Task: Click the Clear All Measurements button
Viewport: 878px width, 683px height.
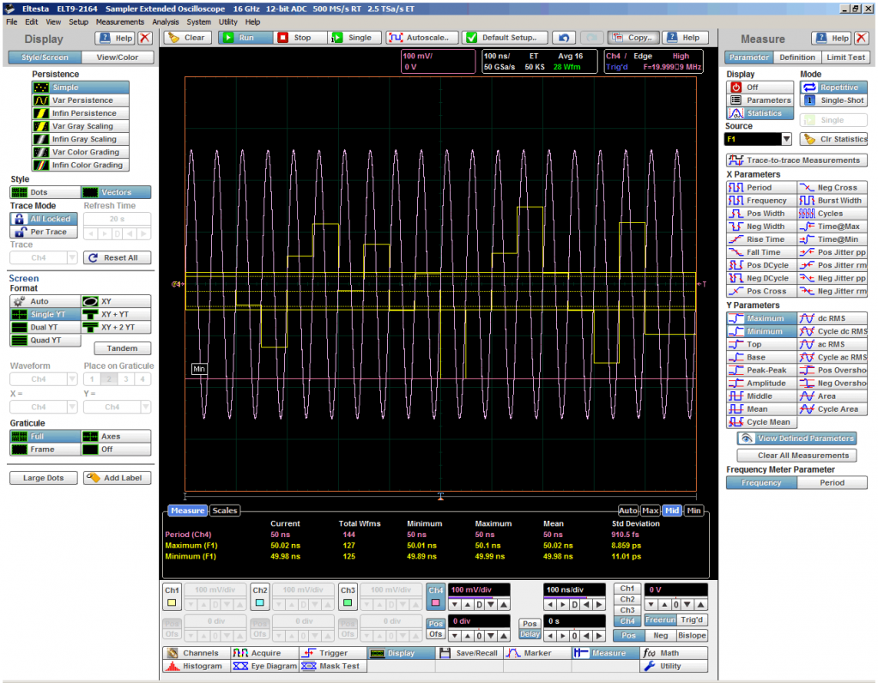Action: tap(796, 456)
